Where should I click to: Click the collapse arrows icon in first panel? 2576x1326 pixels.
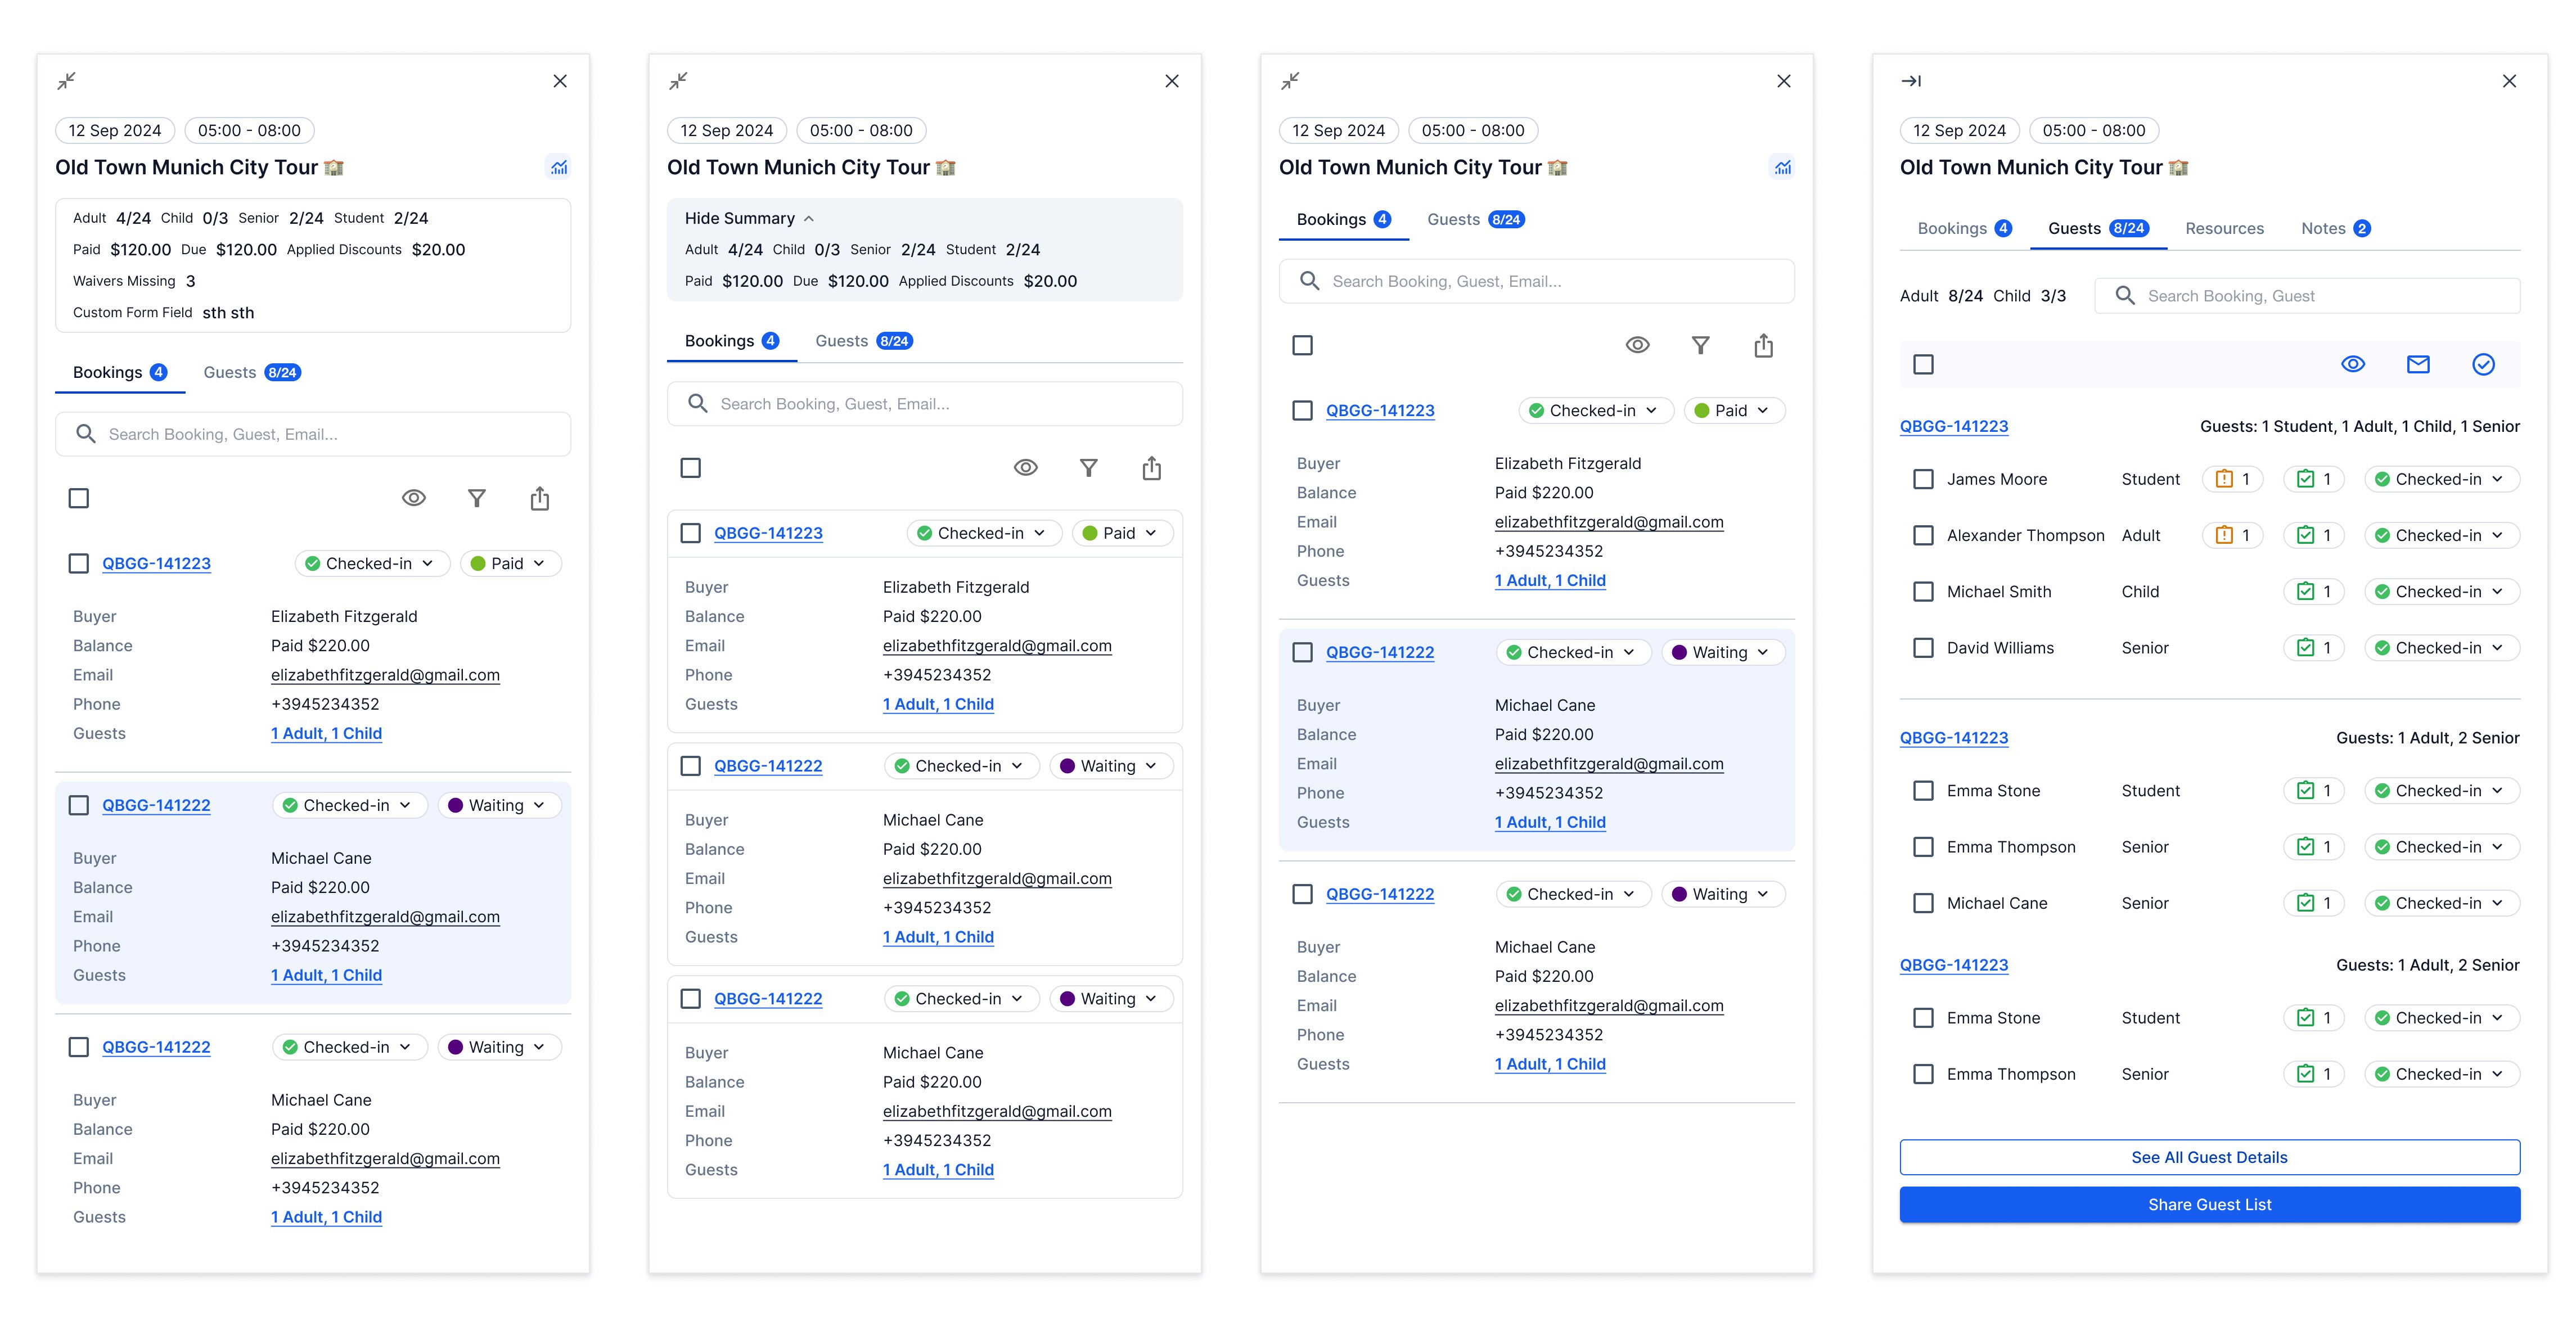click(66, 81)
